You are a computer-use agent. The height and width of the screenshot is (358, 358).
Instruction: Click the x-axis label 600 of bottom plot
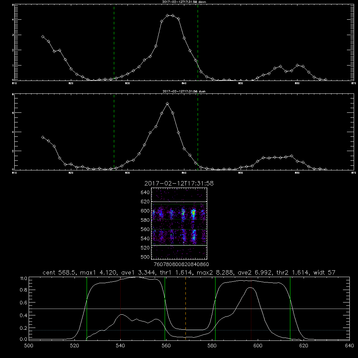[x=258, y=346]
